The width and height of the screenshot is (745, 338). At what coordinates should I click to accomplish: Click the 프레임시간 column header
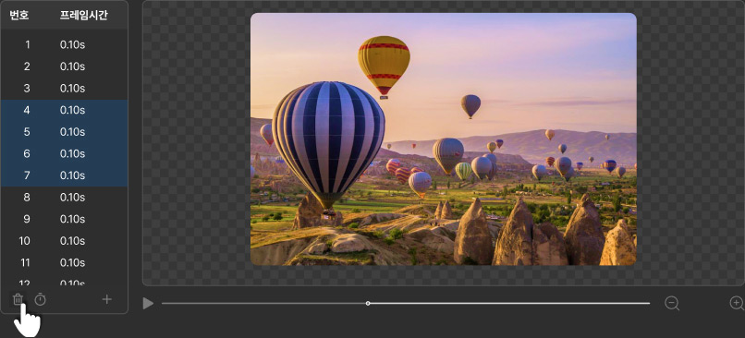tap(83, 15)
